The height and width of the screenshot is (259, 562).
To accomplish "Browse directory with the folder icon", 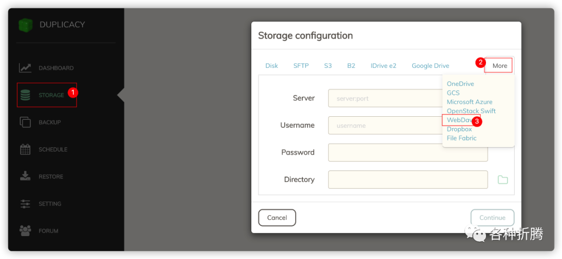I will [503, 180].
